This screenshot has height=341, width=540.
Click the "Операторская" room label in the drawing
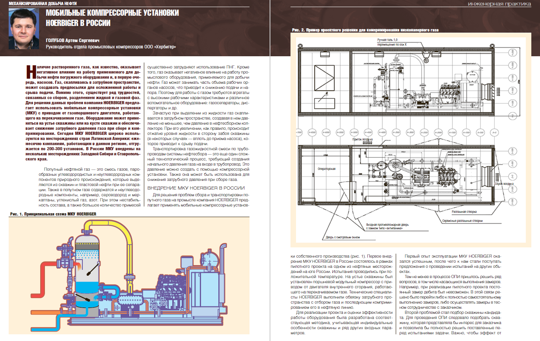327,168
